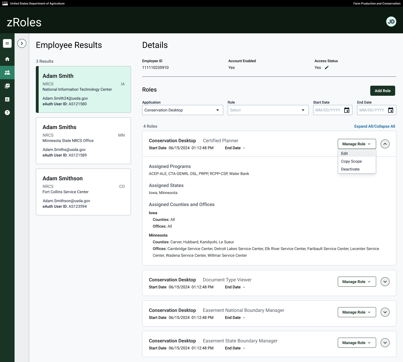Choose Copy Scope from Manage Role menu
This screenshot has height=362, width=403.
coord(357,161)
